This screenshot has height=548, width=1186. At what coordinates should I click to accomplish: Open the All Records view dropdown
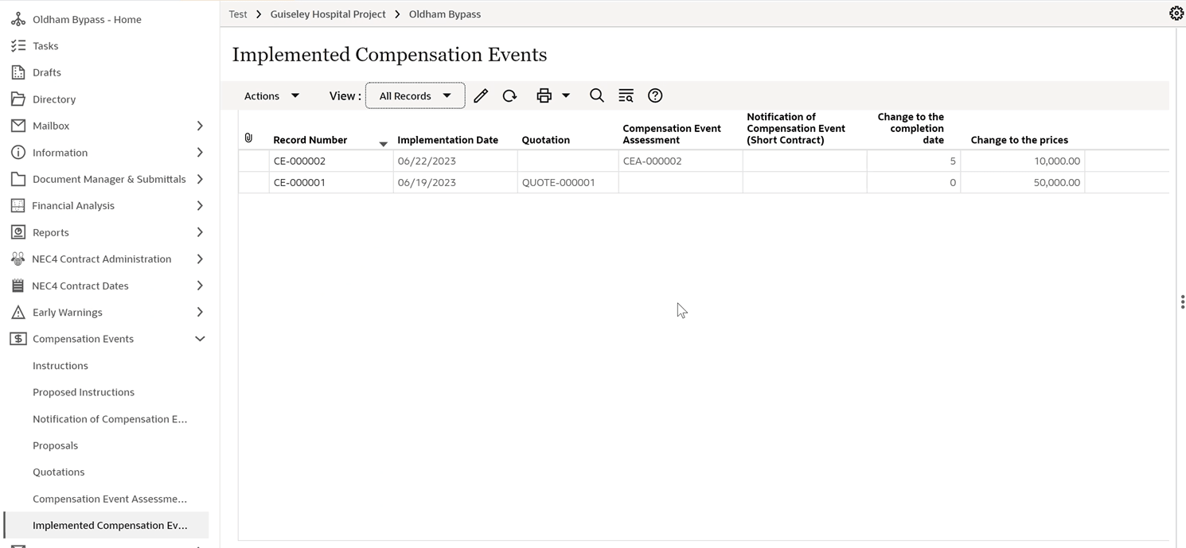tap(415, 95)
